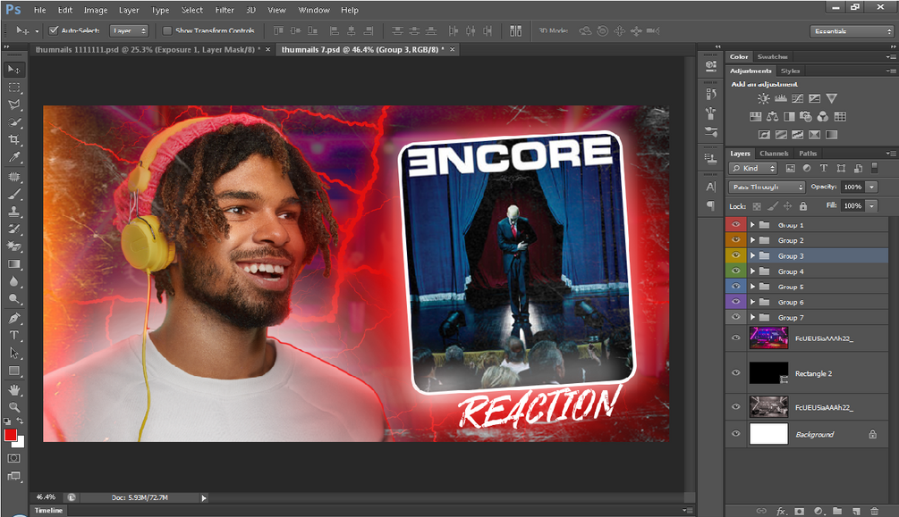The height and width of the screenshot is (517, 899).
Task: Add Curves adjustment
Action: [x=798, y=98]
